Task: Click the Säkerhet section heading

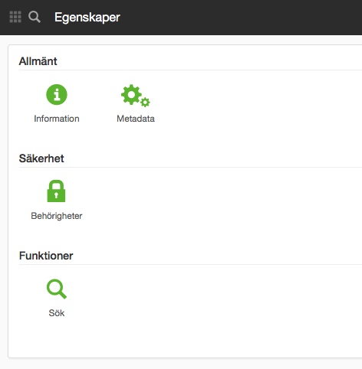Action: pyautogui.click(x=41, y=158)
